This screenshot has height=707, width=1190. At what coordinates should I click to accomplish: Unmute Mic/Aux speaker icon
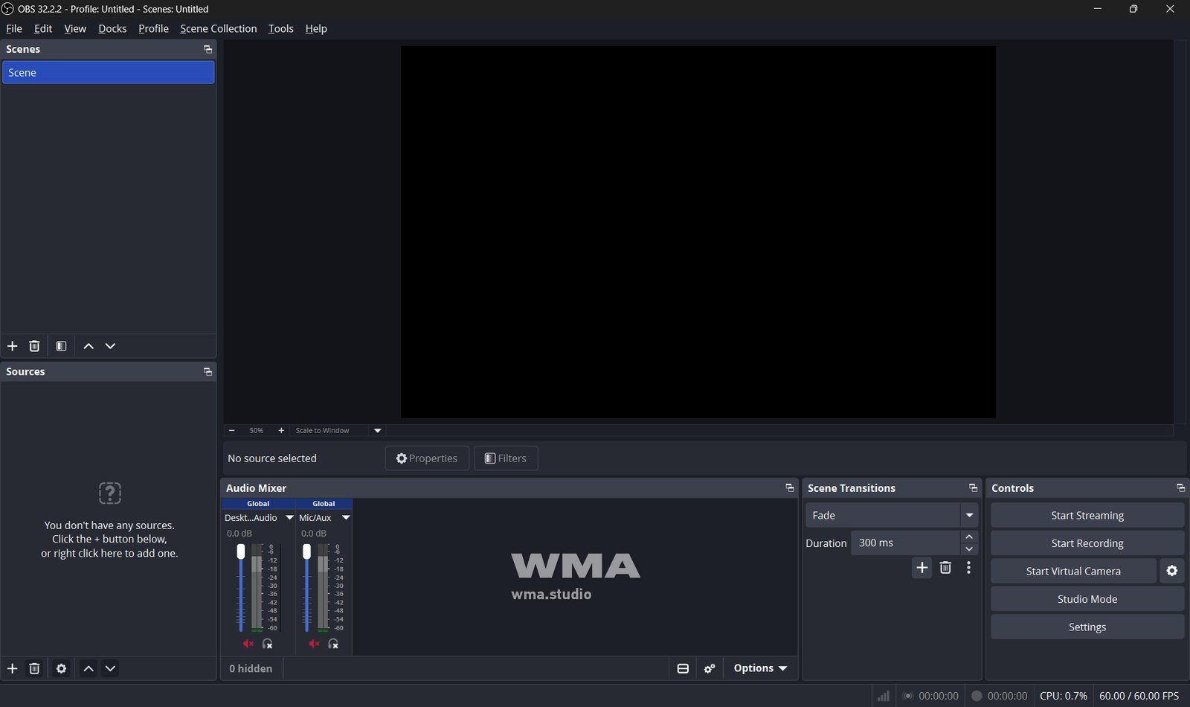click(x=315, y=644)
